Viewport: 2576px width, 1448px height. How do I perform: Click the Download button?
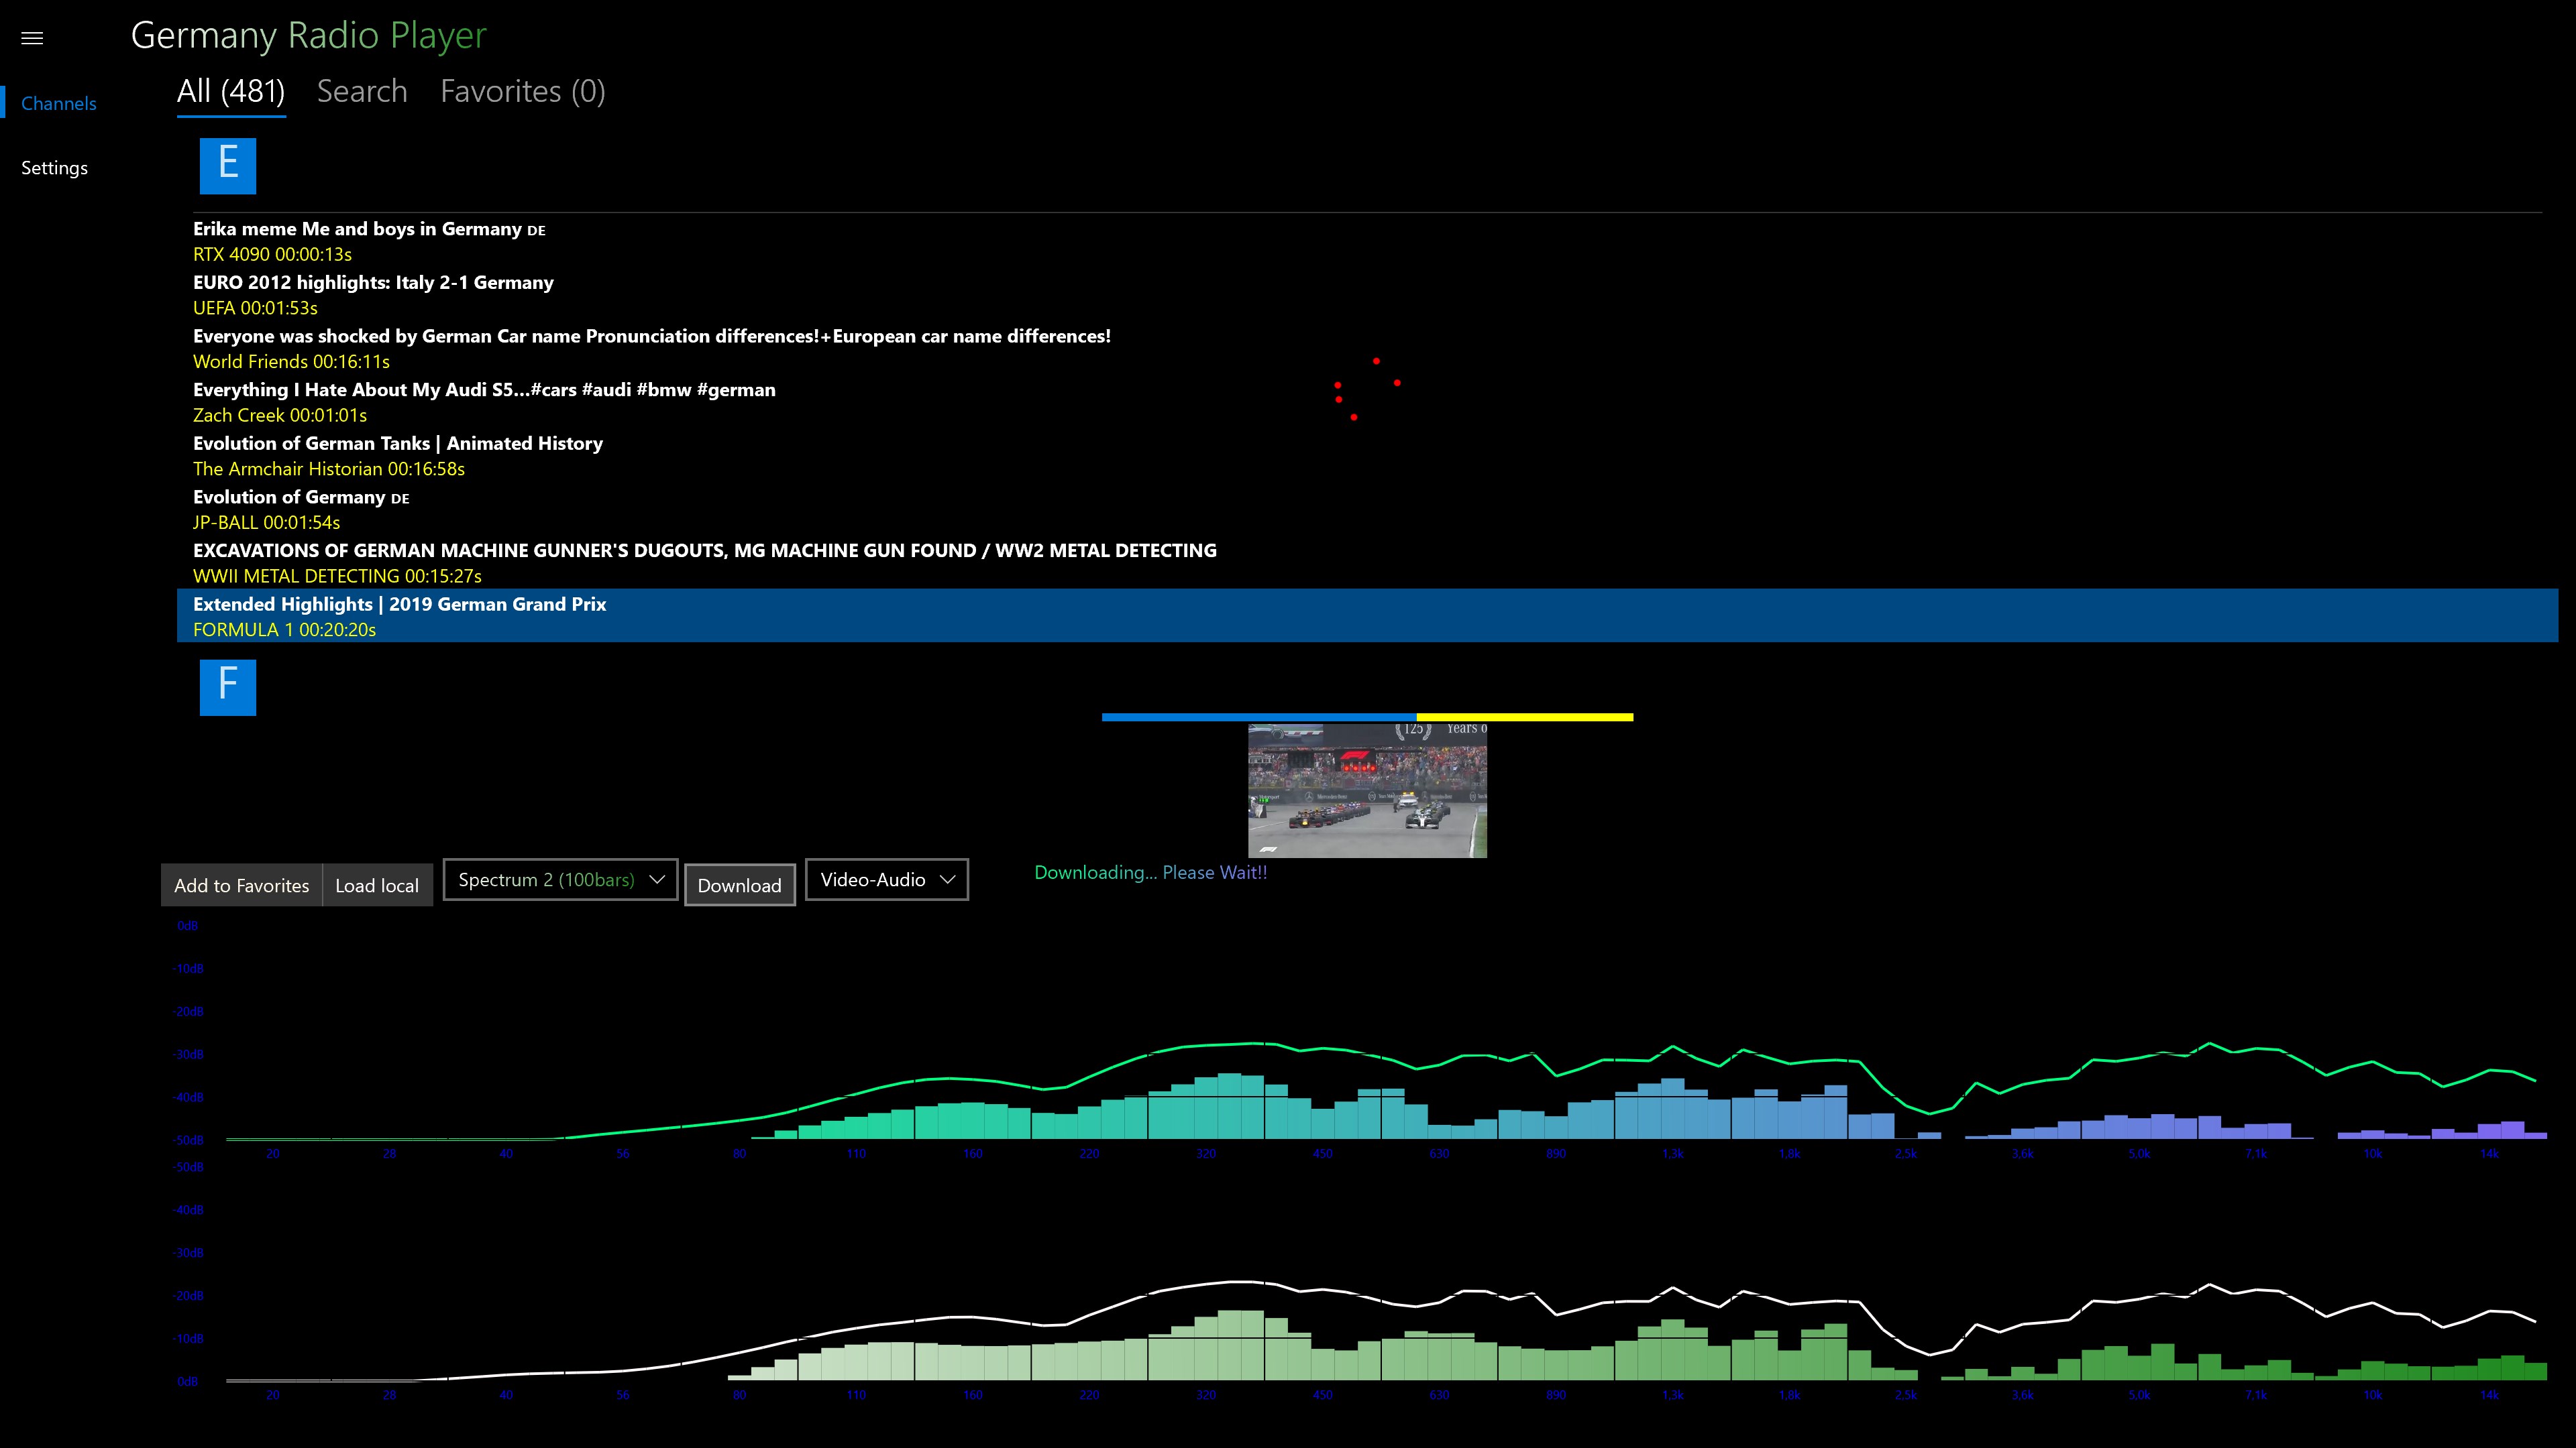(739, 884)
